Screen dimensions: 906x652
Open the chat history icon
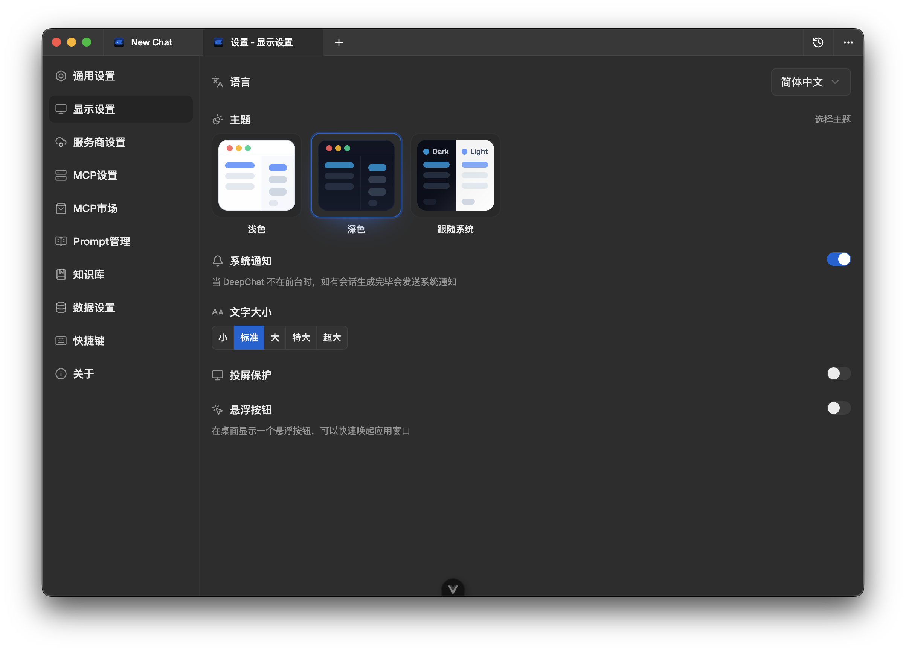pos(818,42)
